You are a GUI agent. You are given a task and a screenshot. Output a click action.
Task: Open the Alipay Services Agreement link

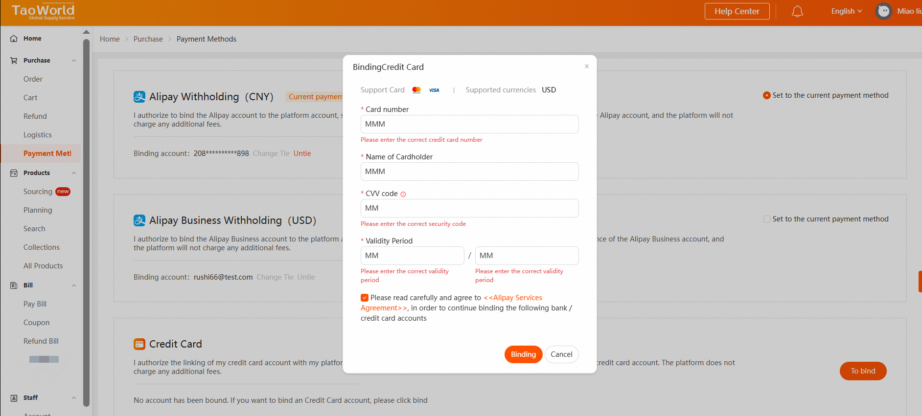514,298
